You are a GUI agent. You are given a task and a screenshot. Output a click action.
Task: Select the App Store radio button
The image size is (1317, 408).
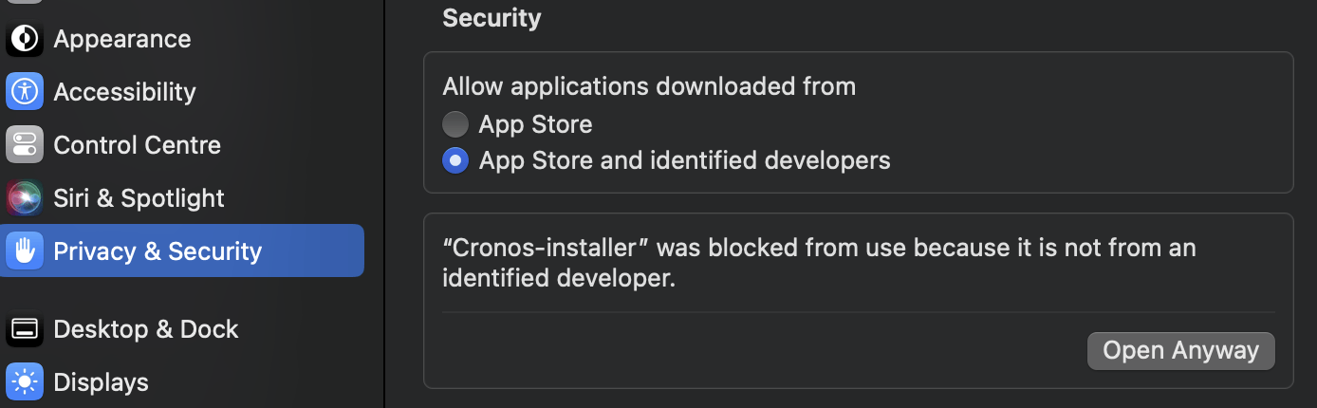pos(455,124)
